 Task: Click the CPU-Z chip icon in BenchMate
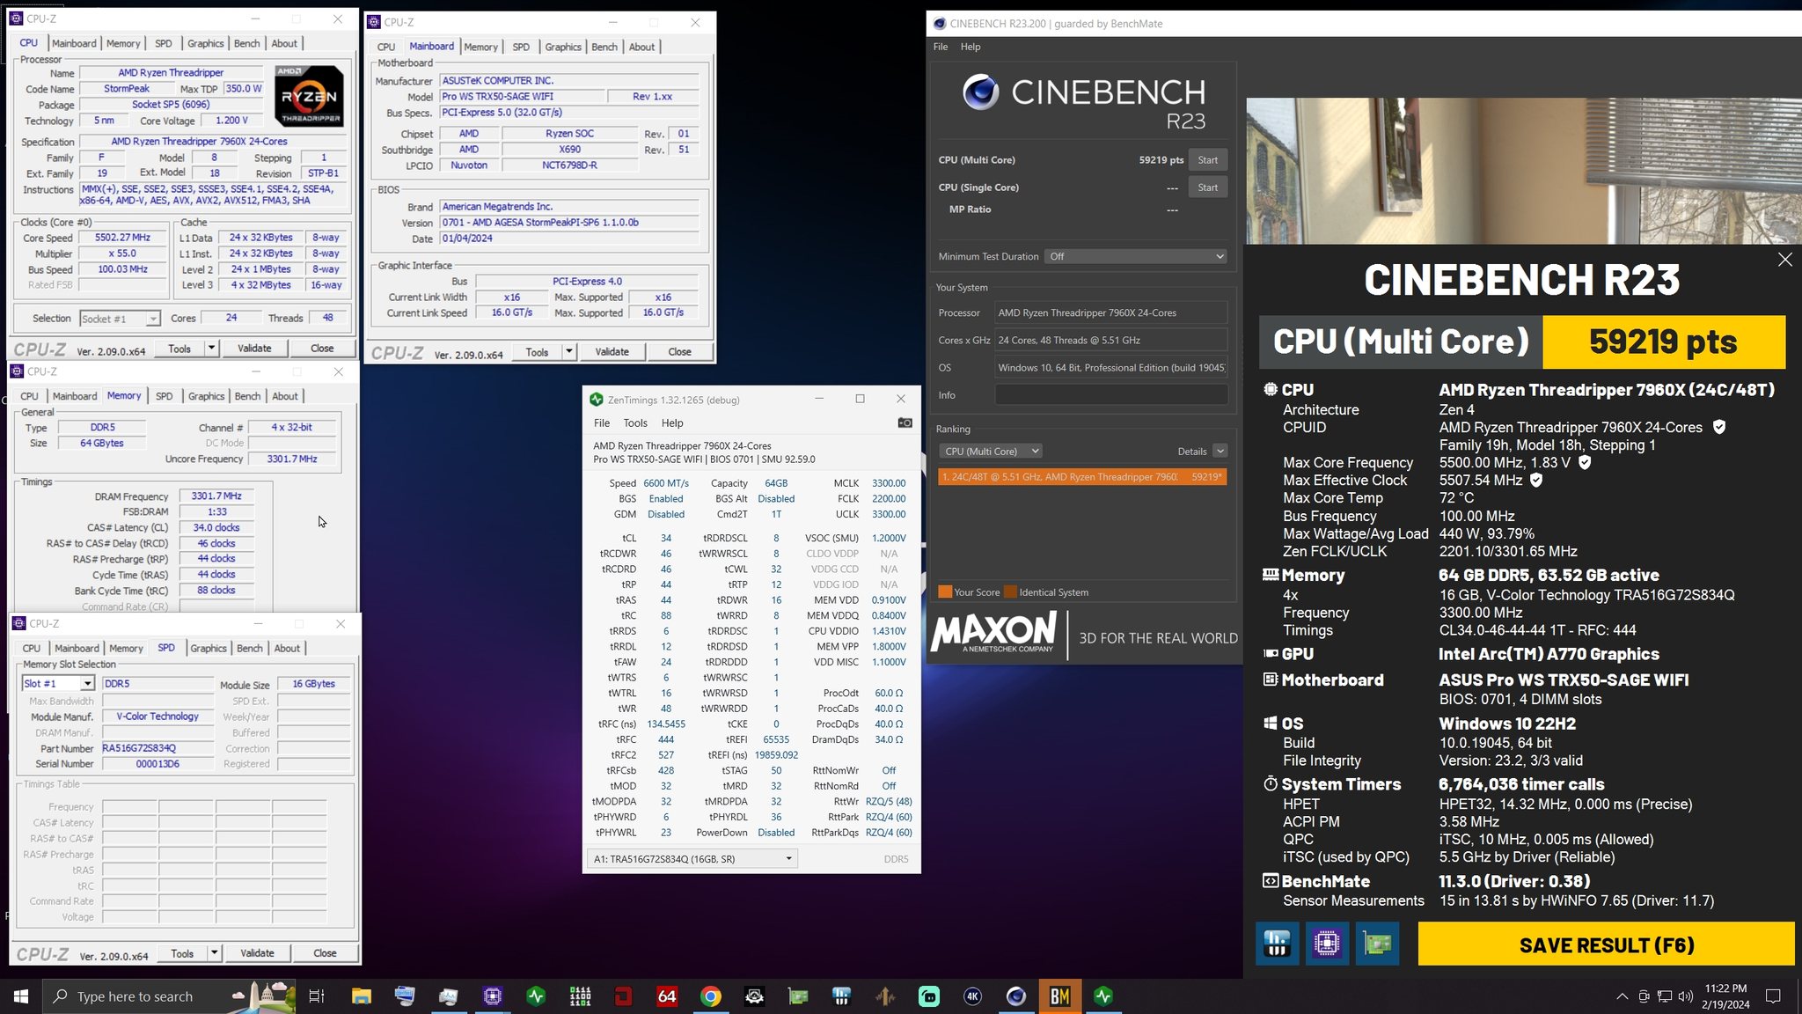tap(1327, 944)
